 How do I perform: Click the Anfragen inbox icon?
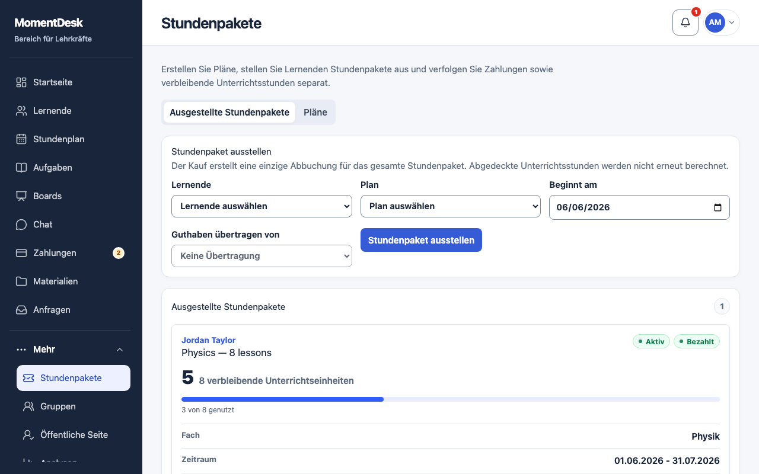[x=21, y=310]
